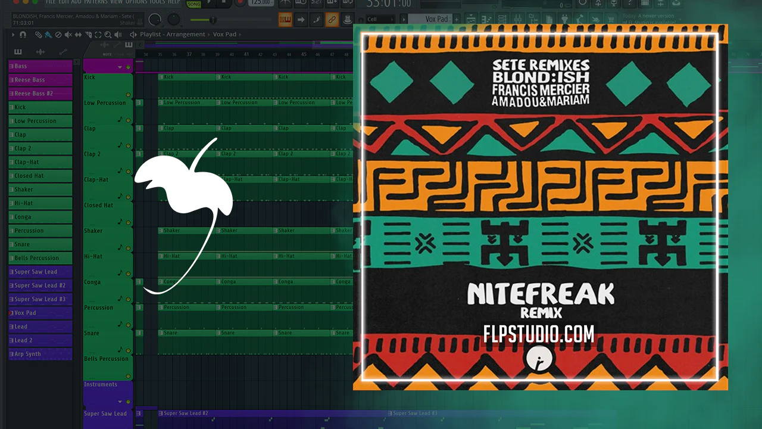
Task: Open the TOOLS menu
Action: [x=157, y=2]
